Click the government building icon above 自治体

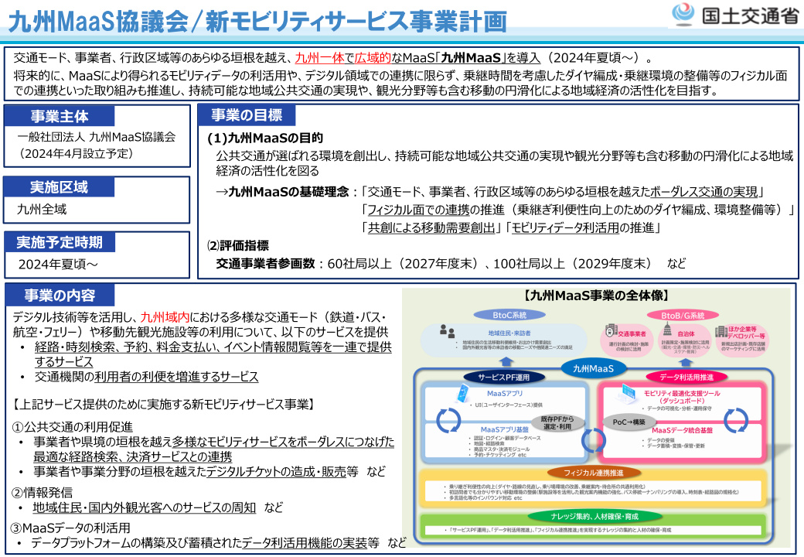click(x=668, y=329)
